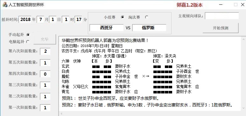Click the 完毕 button

tap(45, 39)
